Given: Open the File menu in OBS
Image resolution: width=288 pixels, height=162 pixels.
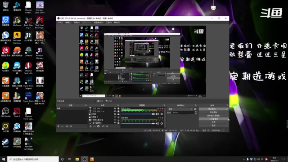Looking at the screenshot, I should [60, 22].
